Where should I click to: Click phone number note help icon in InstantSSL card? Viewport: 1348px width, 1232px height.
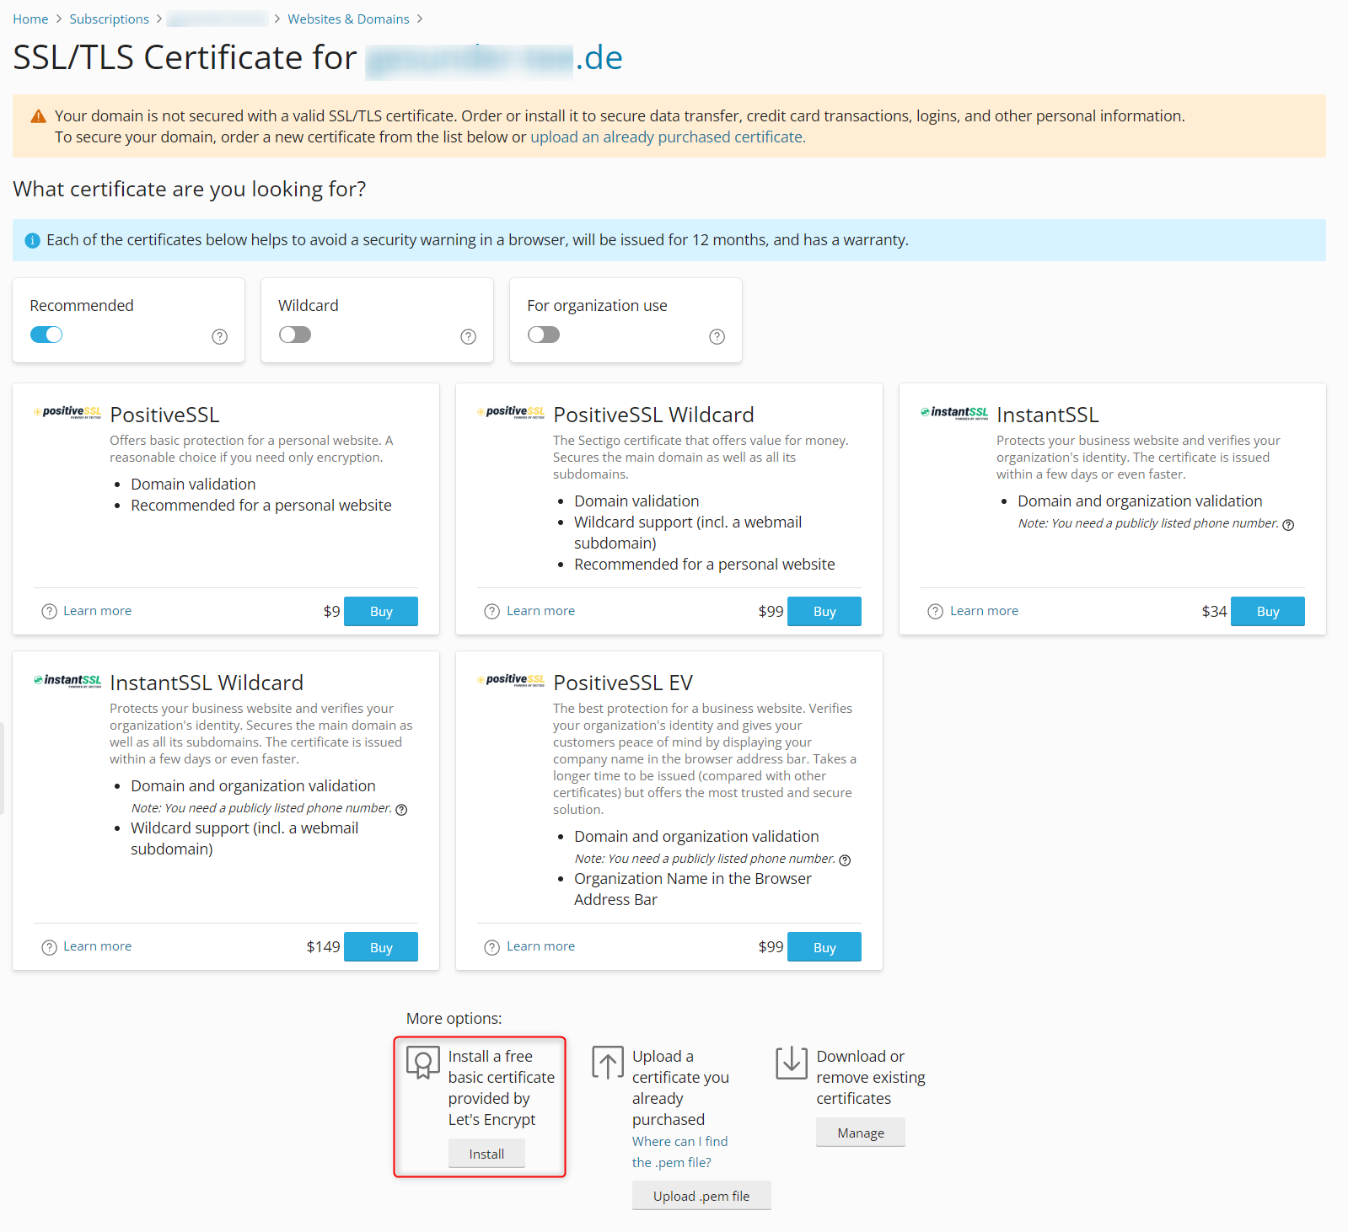point(1288,525)
